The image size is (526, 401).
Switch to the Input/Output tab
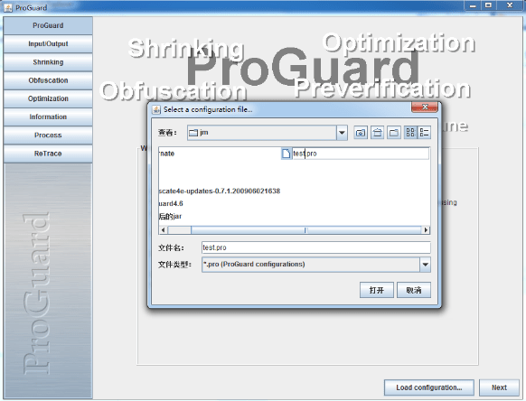click(48, 44)
